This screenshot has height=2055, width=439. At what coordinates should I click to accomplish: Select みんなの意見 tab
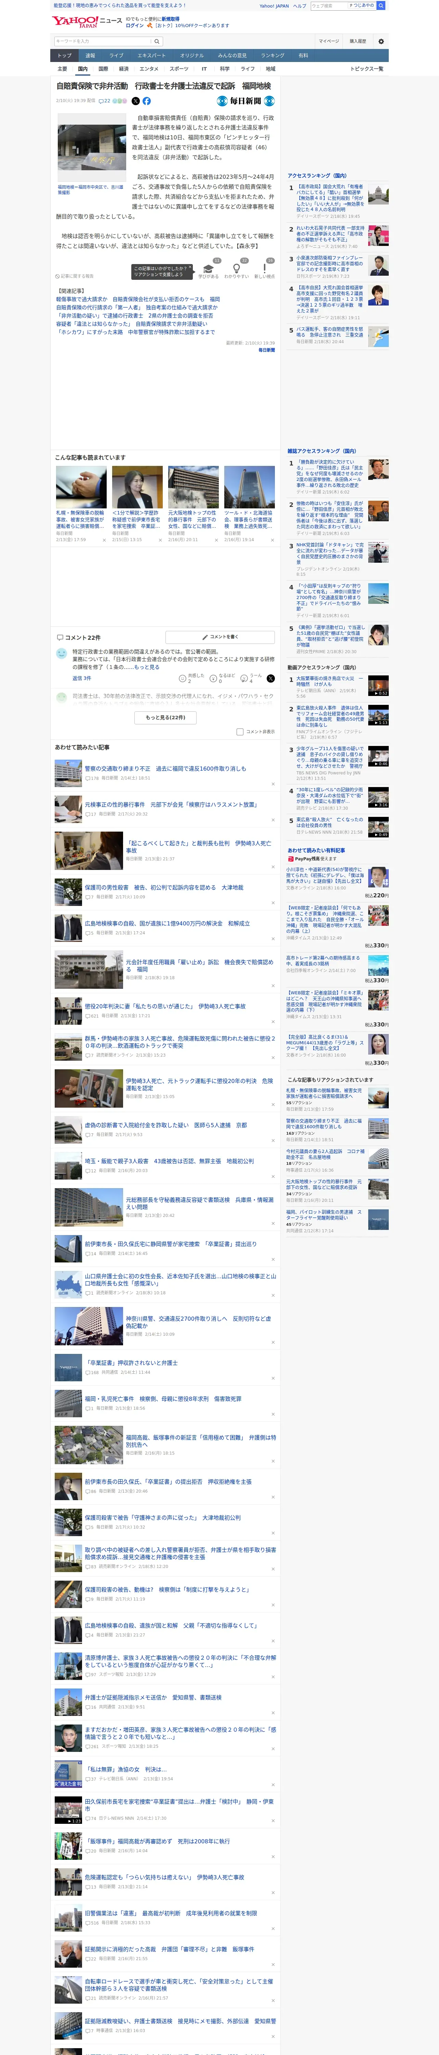[x=232, y=55]
